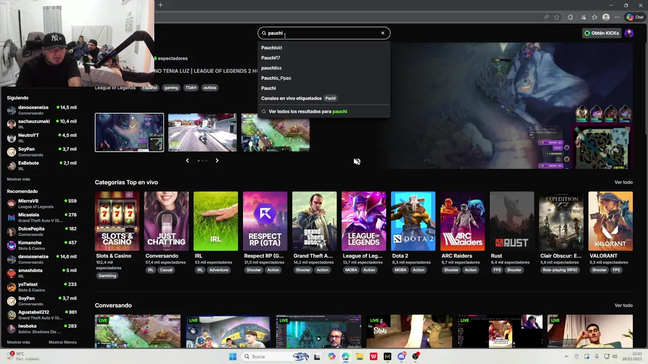Open ARC Raiders category card
The width and height of the screenshot is (648, 364).
tap(462, 221)
